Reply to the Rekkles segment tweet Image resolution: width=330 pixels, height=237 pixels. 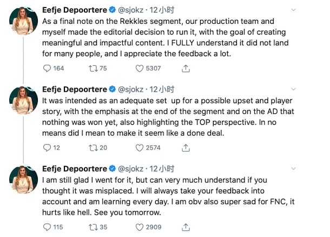point(47,68)
